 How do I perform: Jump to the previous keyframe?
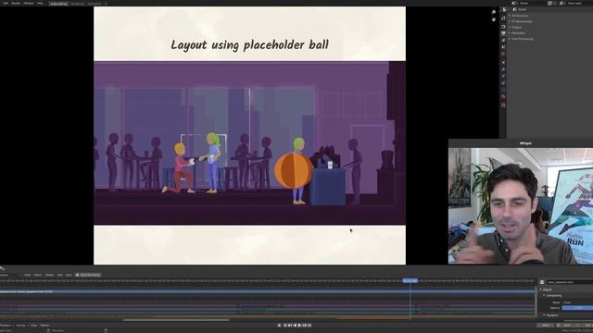point(290,325)
